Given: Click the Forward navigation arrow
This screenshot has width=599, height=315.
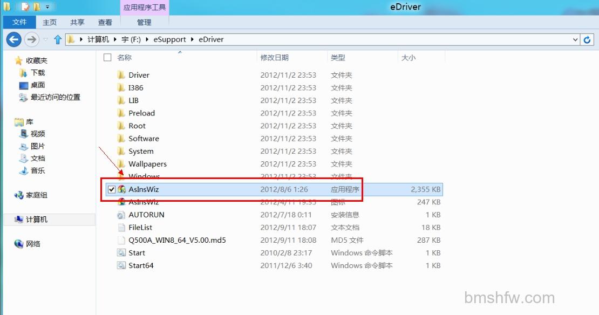Looking at the screenshot, I should [32, 39].
